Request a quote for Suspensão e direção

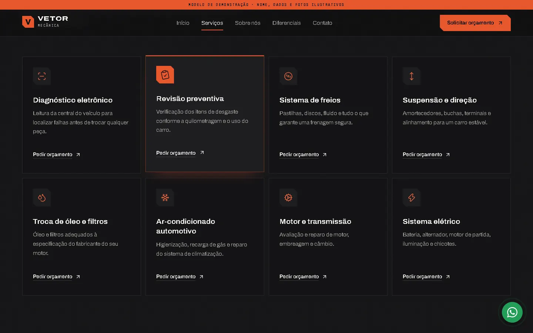pos(426,155)
